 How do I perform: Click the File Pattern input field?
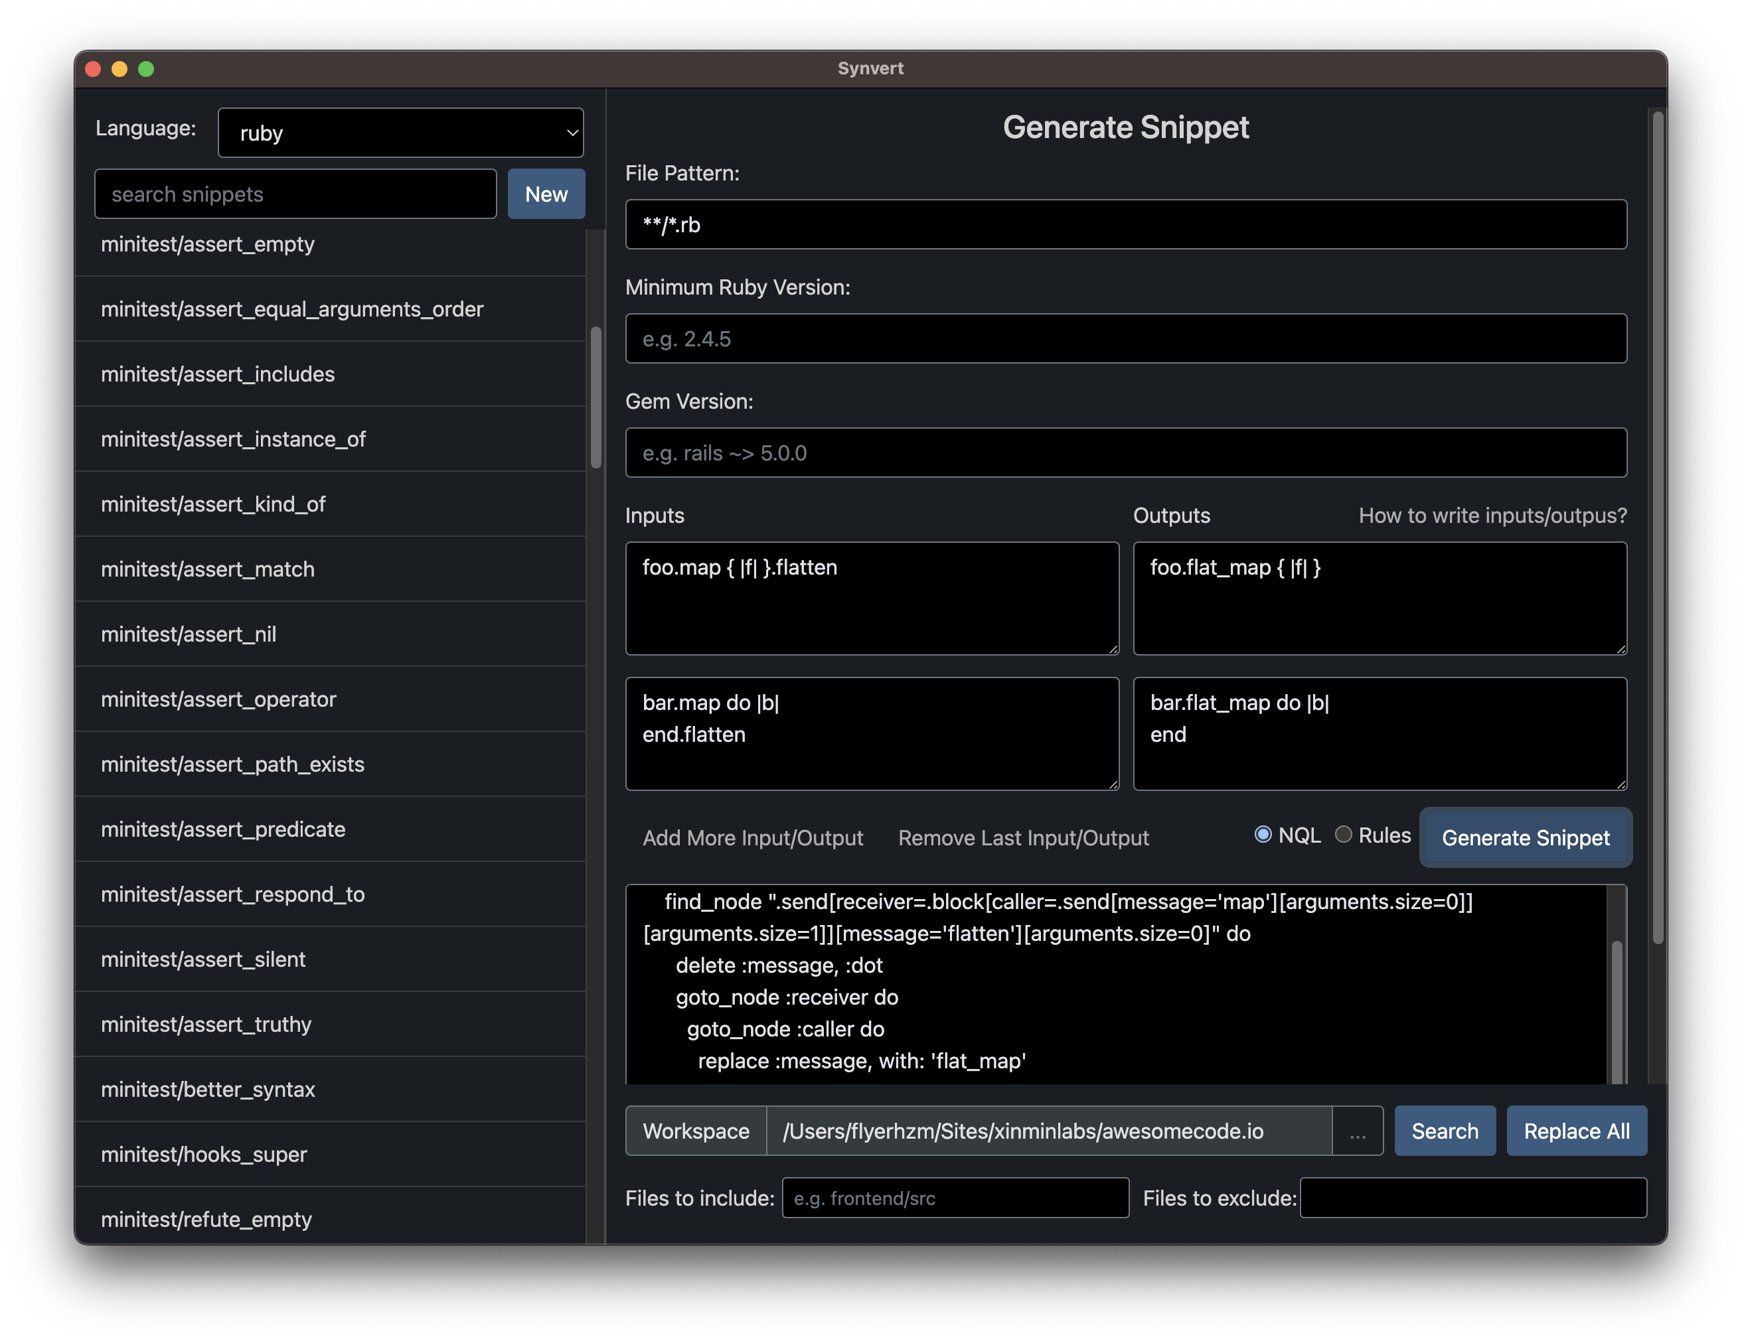(1125, 224)
